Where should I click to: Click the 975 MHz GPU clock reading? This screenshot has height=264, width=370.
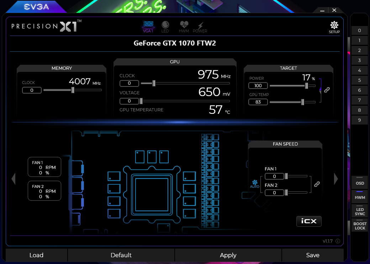214,75
